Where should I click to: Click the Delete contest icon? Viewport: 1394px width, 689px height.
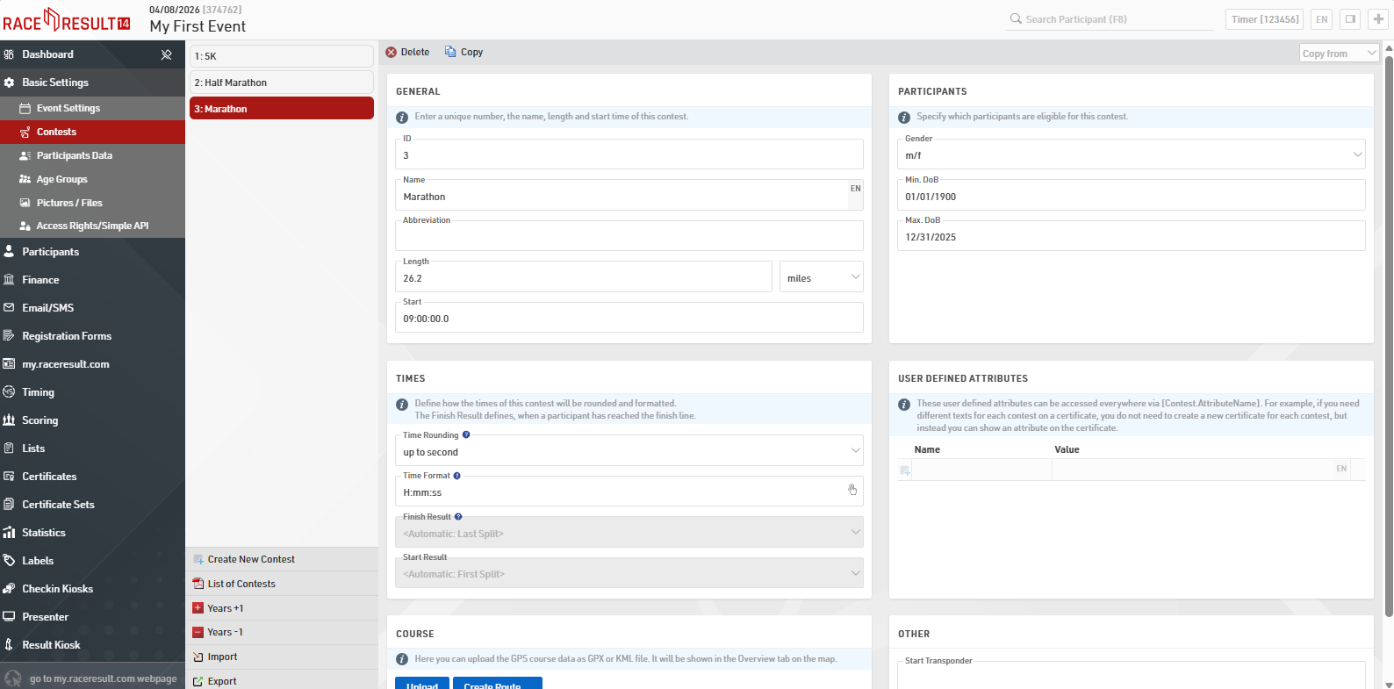pyautogui.click(x=392, y=53)
